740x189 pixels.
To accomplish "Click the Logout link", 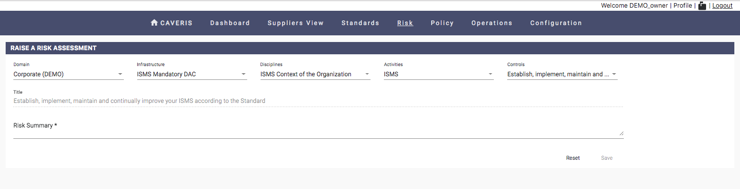I will coord(723,6).
